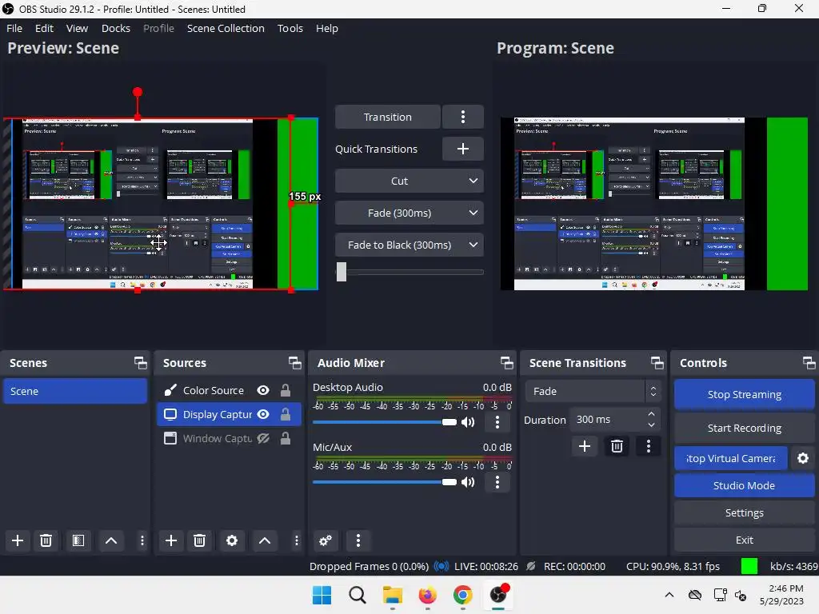Open Desktop Audio options menu
Screen dimensions: 819x614
click(x=497, y=422)
